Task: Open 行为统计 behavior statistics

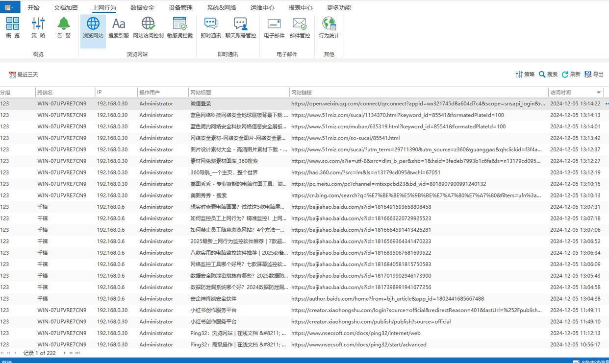Action: pos(329,27)
